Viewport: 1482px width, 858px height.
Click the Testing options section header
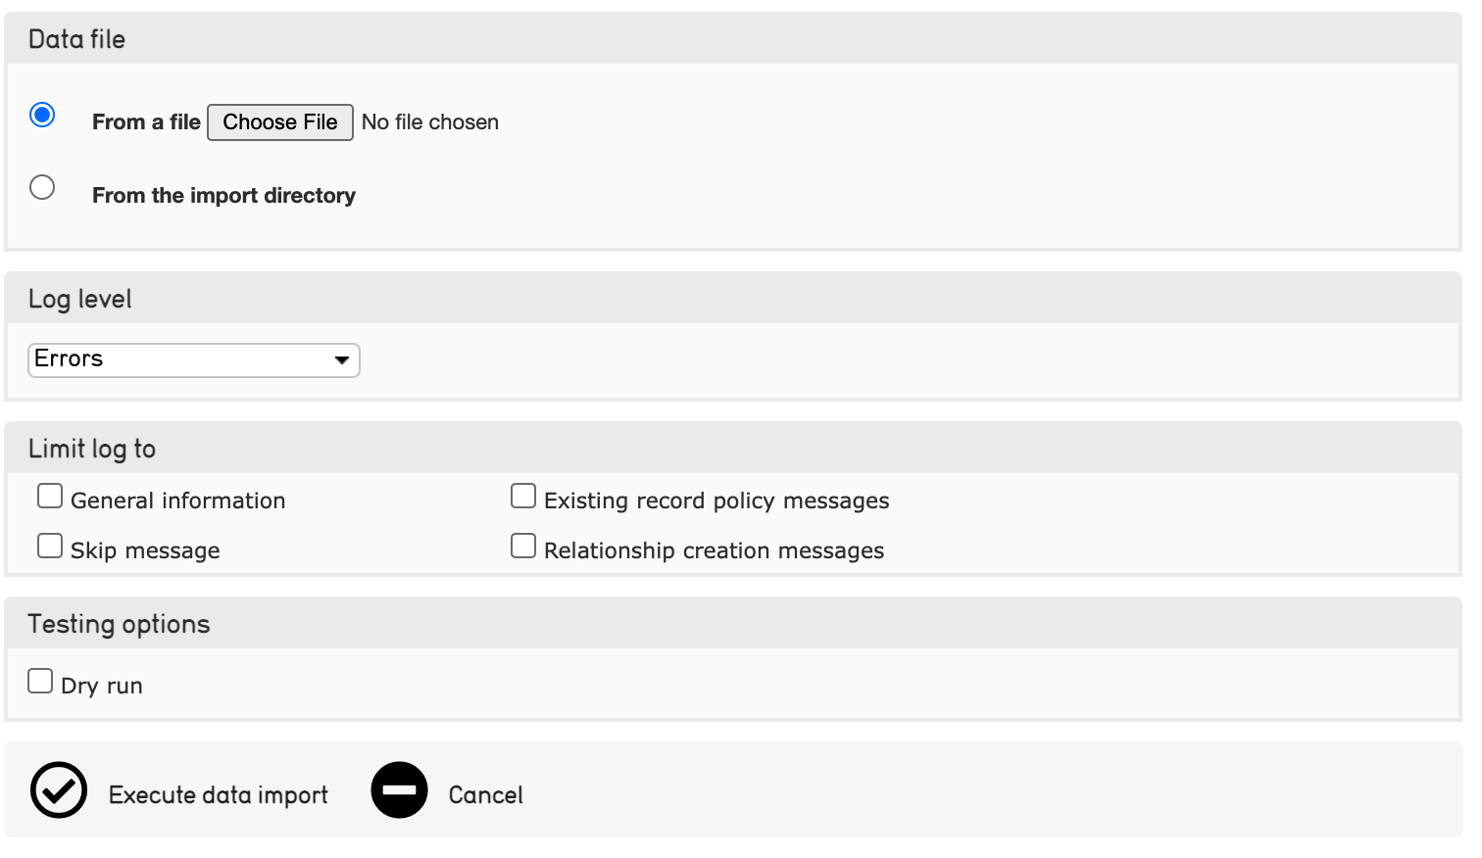pos(119,624)
